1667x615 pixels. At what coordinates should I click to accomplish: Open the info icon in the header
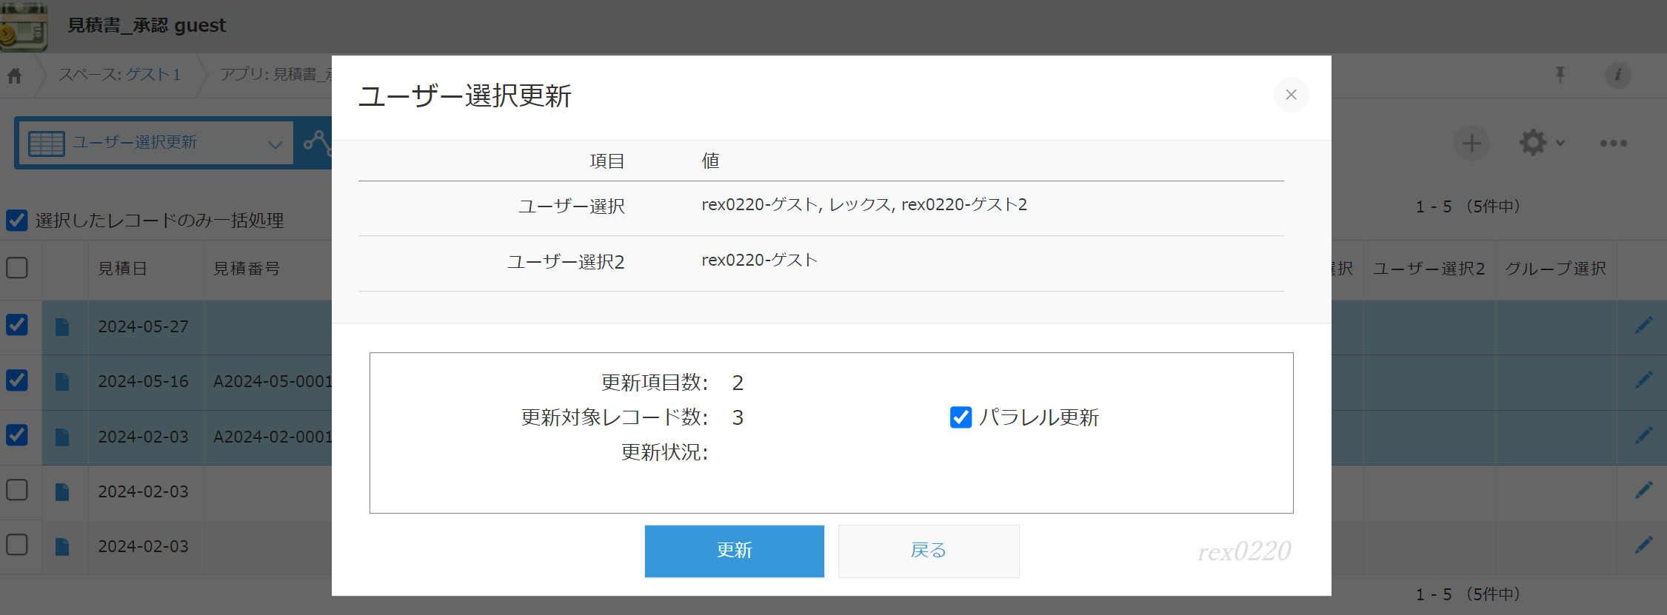[1618, 75]
